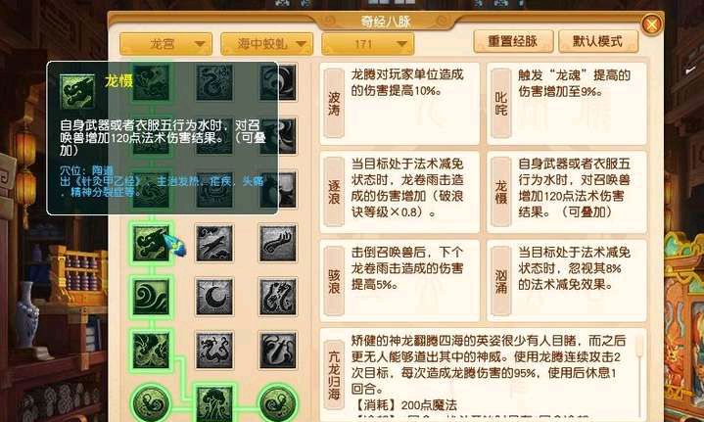The height and width of the screenshot is (422, 704).
Task: Open the 龙宫 sect dropdown
Action: [165, 44]
